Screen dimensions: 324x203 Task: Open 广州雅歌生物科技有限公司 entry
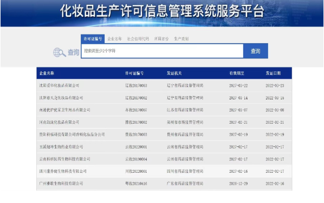[61, 184]
